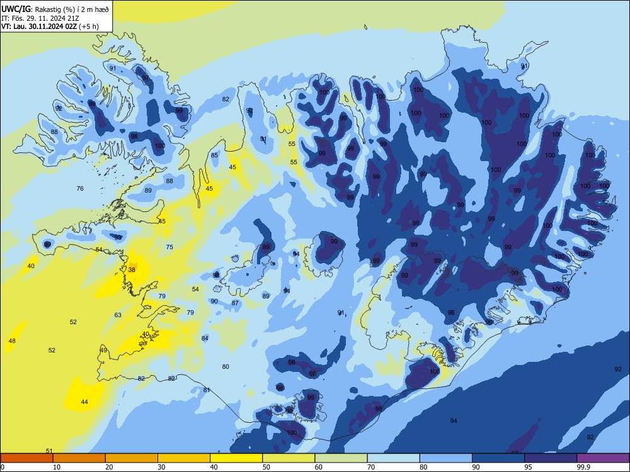Click the humidity value '75'

pos(169,247)
